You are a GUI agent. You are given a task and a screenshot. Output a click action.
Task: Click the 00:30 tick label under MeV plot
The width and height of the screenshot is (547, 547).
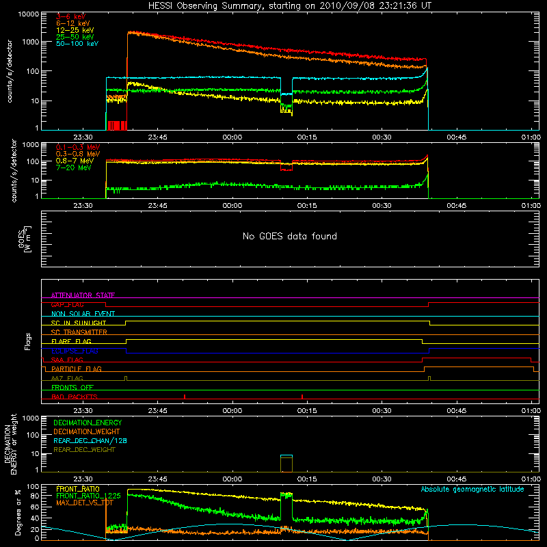[x=382, y=206]
